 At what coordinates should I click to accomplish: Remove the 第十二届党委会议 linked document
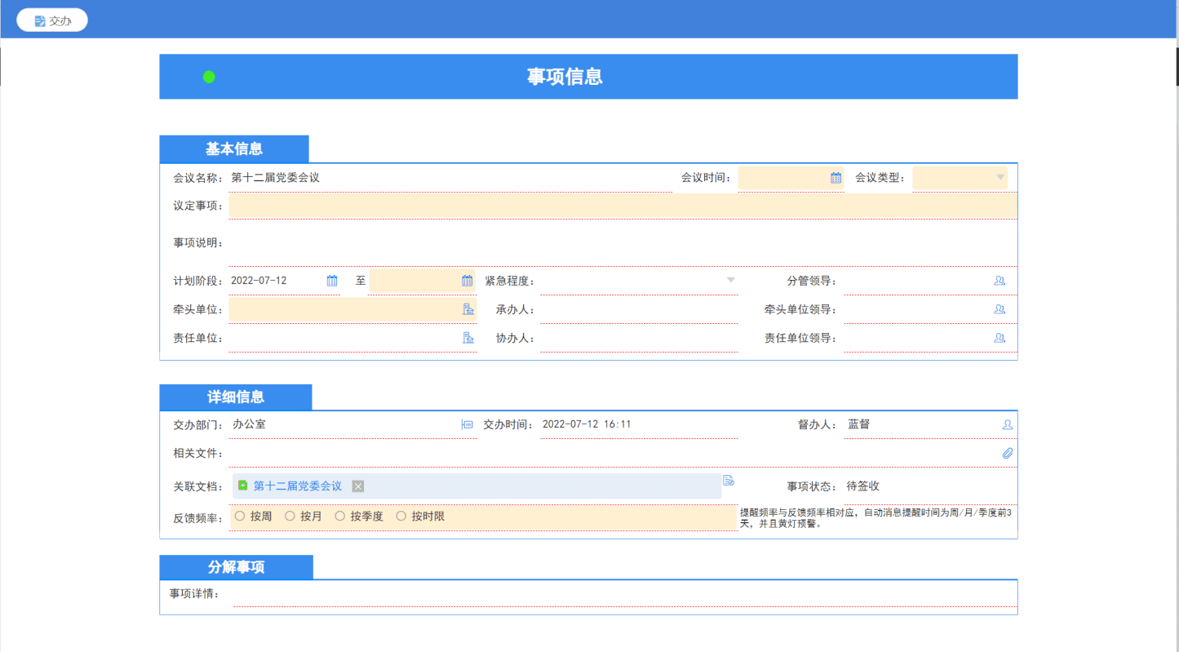click(357, 486)
